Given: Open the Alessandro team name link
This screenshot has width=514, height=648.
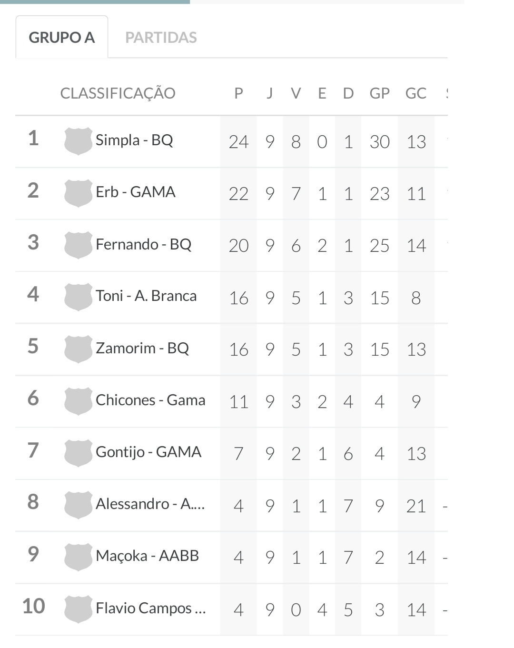Looking at the screenshot, I should 150,504.
